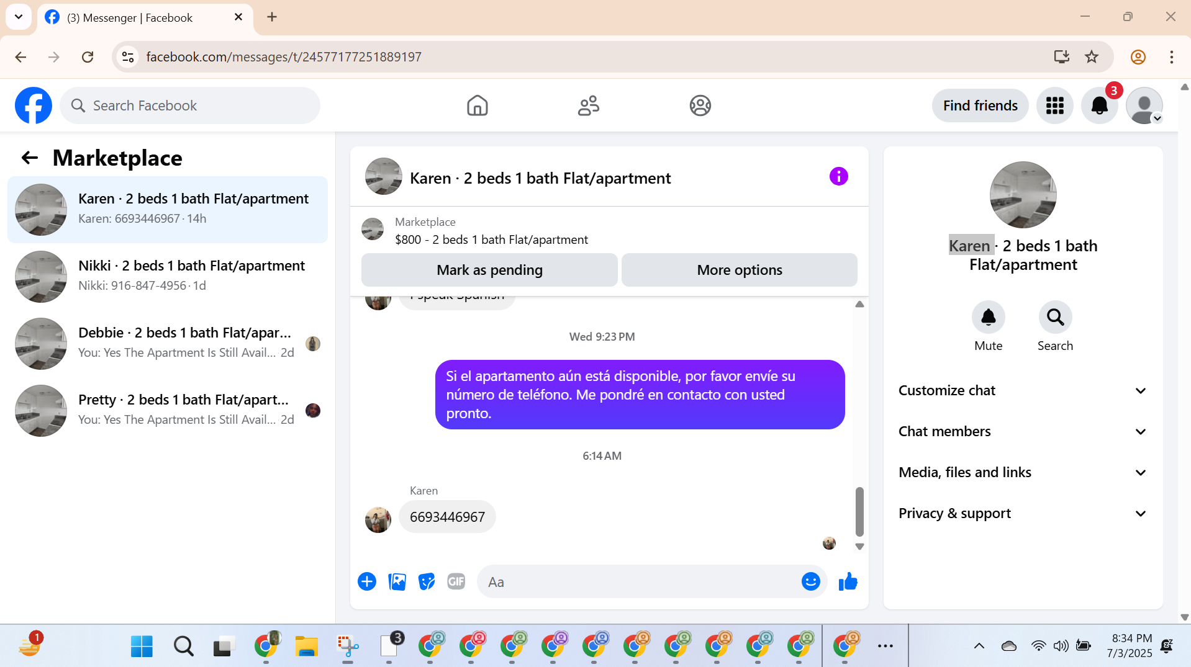
Task: Open a new browser tab
Action: 271,17
